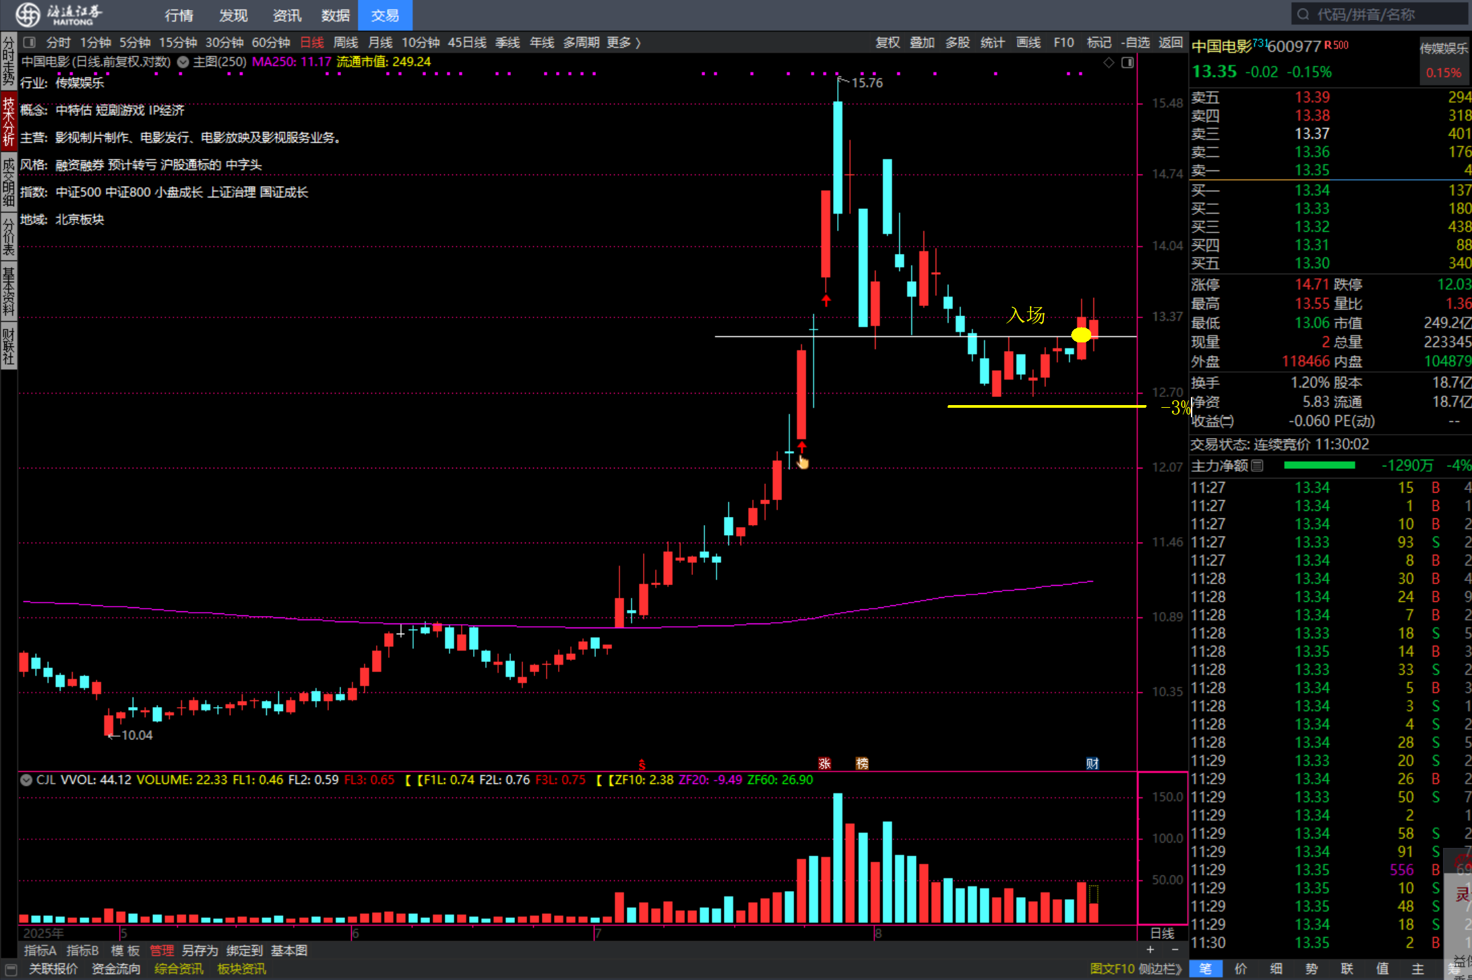
Task: Click the stock code search field
Action: point(1380,14)
